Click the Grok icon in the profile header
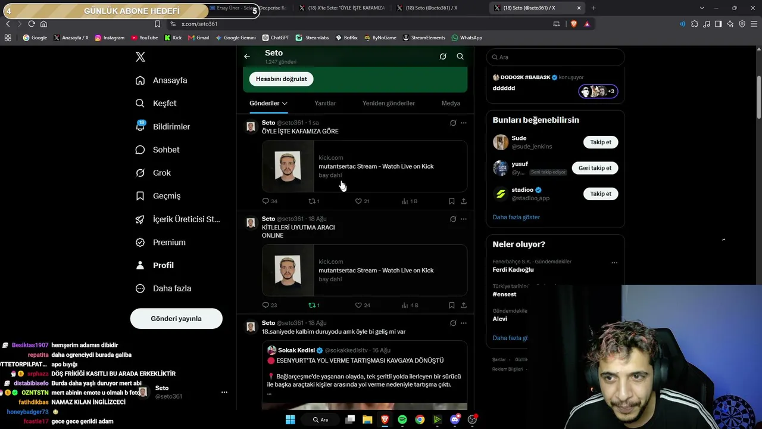This screenshot has height=429, width=762. point(443,57)
